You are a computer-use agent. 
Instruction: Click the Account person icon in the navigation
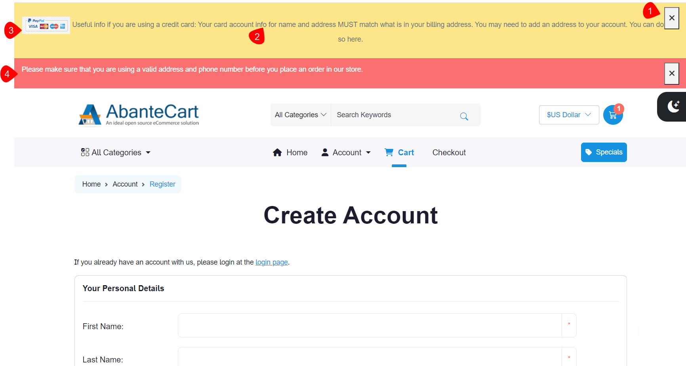click(325, 152)
